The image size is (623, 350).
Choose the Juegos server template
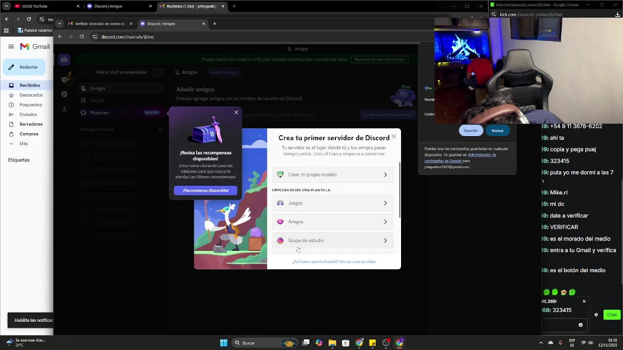(x=333, y=203)
